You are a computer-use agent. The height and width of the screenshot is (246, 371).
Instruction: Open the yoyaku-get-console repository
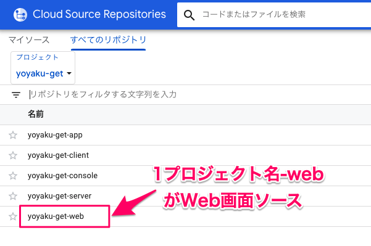click(x=62, y=176)
